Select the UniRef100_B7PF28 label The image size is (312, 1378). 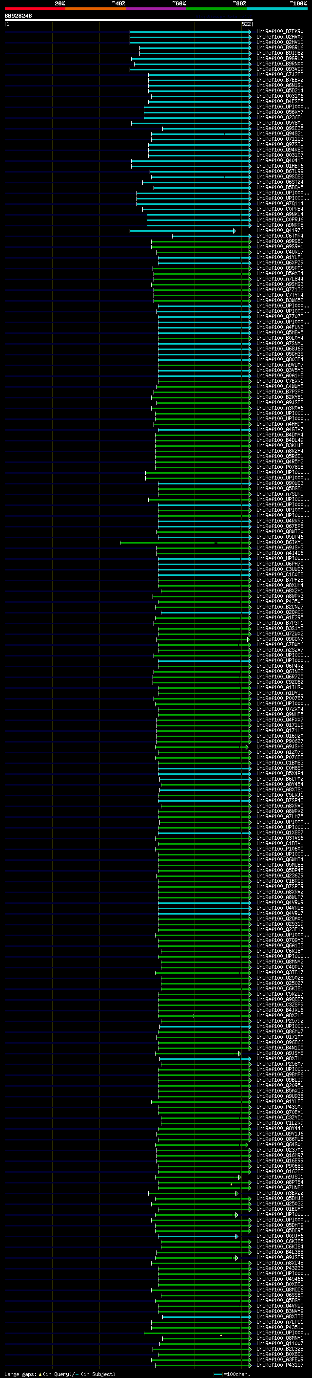point(279,580)
